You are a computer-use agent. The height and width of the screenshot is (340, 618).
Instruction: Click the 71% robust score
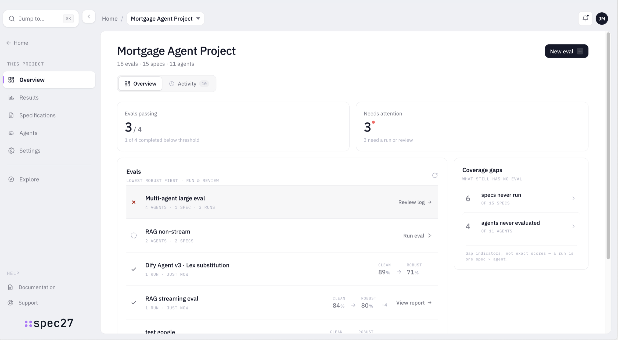413,272
